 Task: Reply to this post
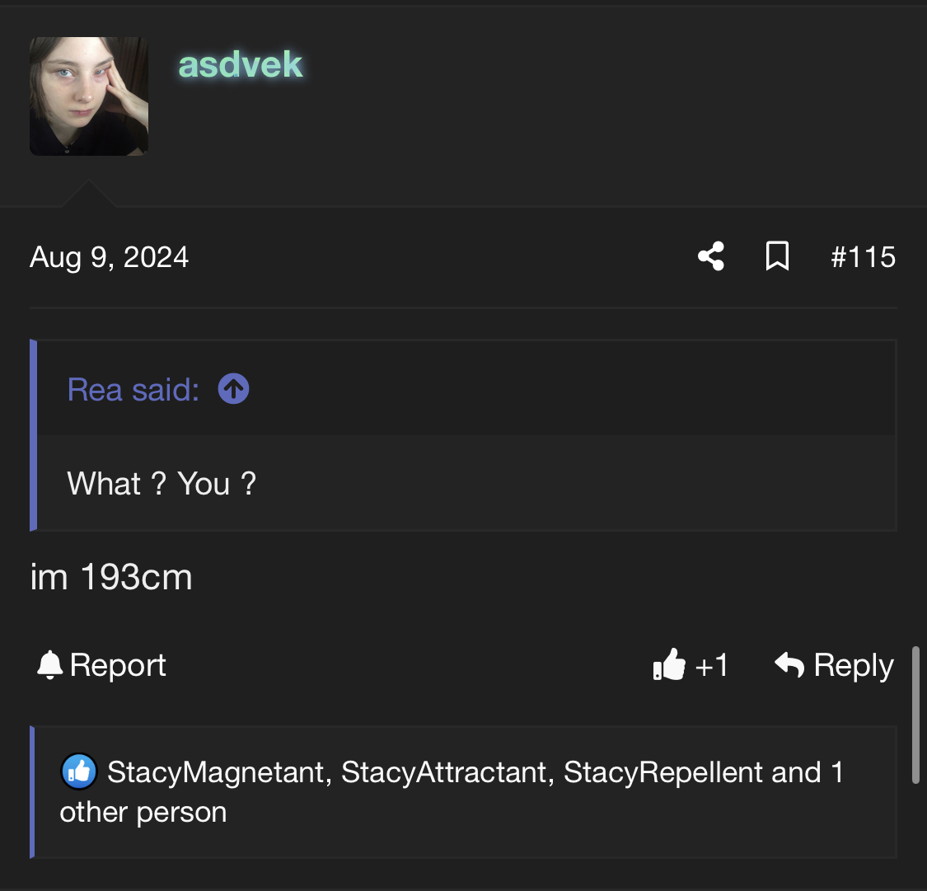pos(834,665)
